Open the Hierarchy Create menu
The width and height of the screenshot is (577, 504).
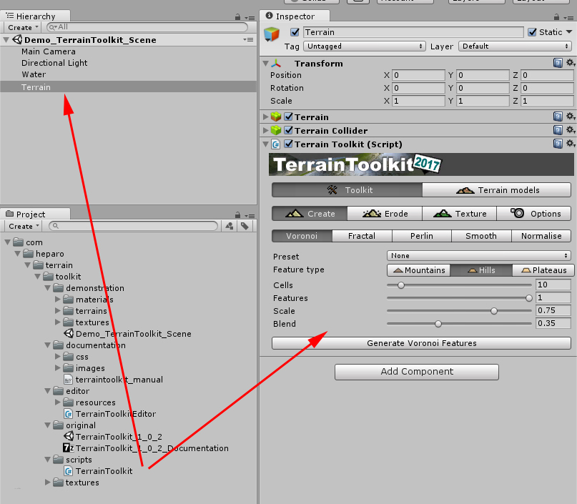[x=23, y=28]
